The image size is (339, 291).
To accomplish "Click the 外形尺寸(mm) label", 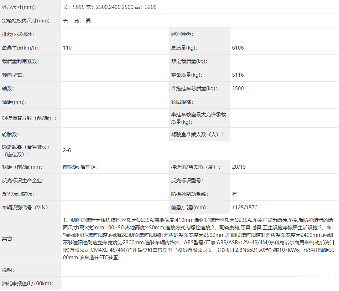I will [x=19, y=7].
